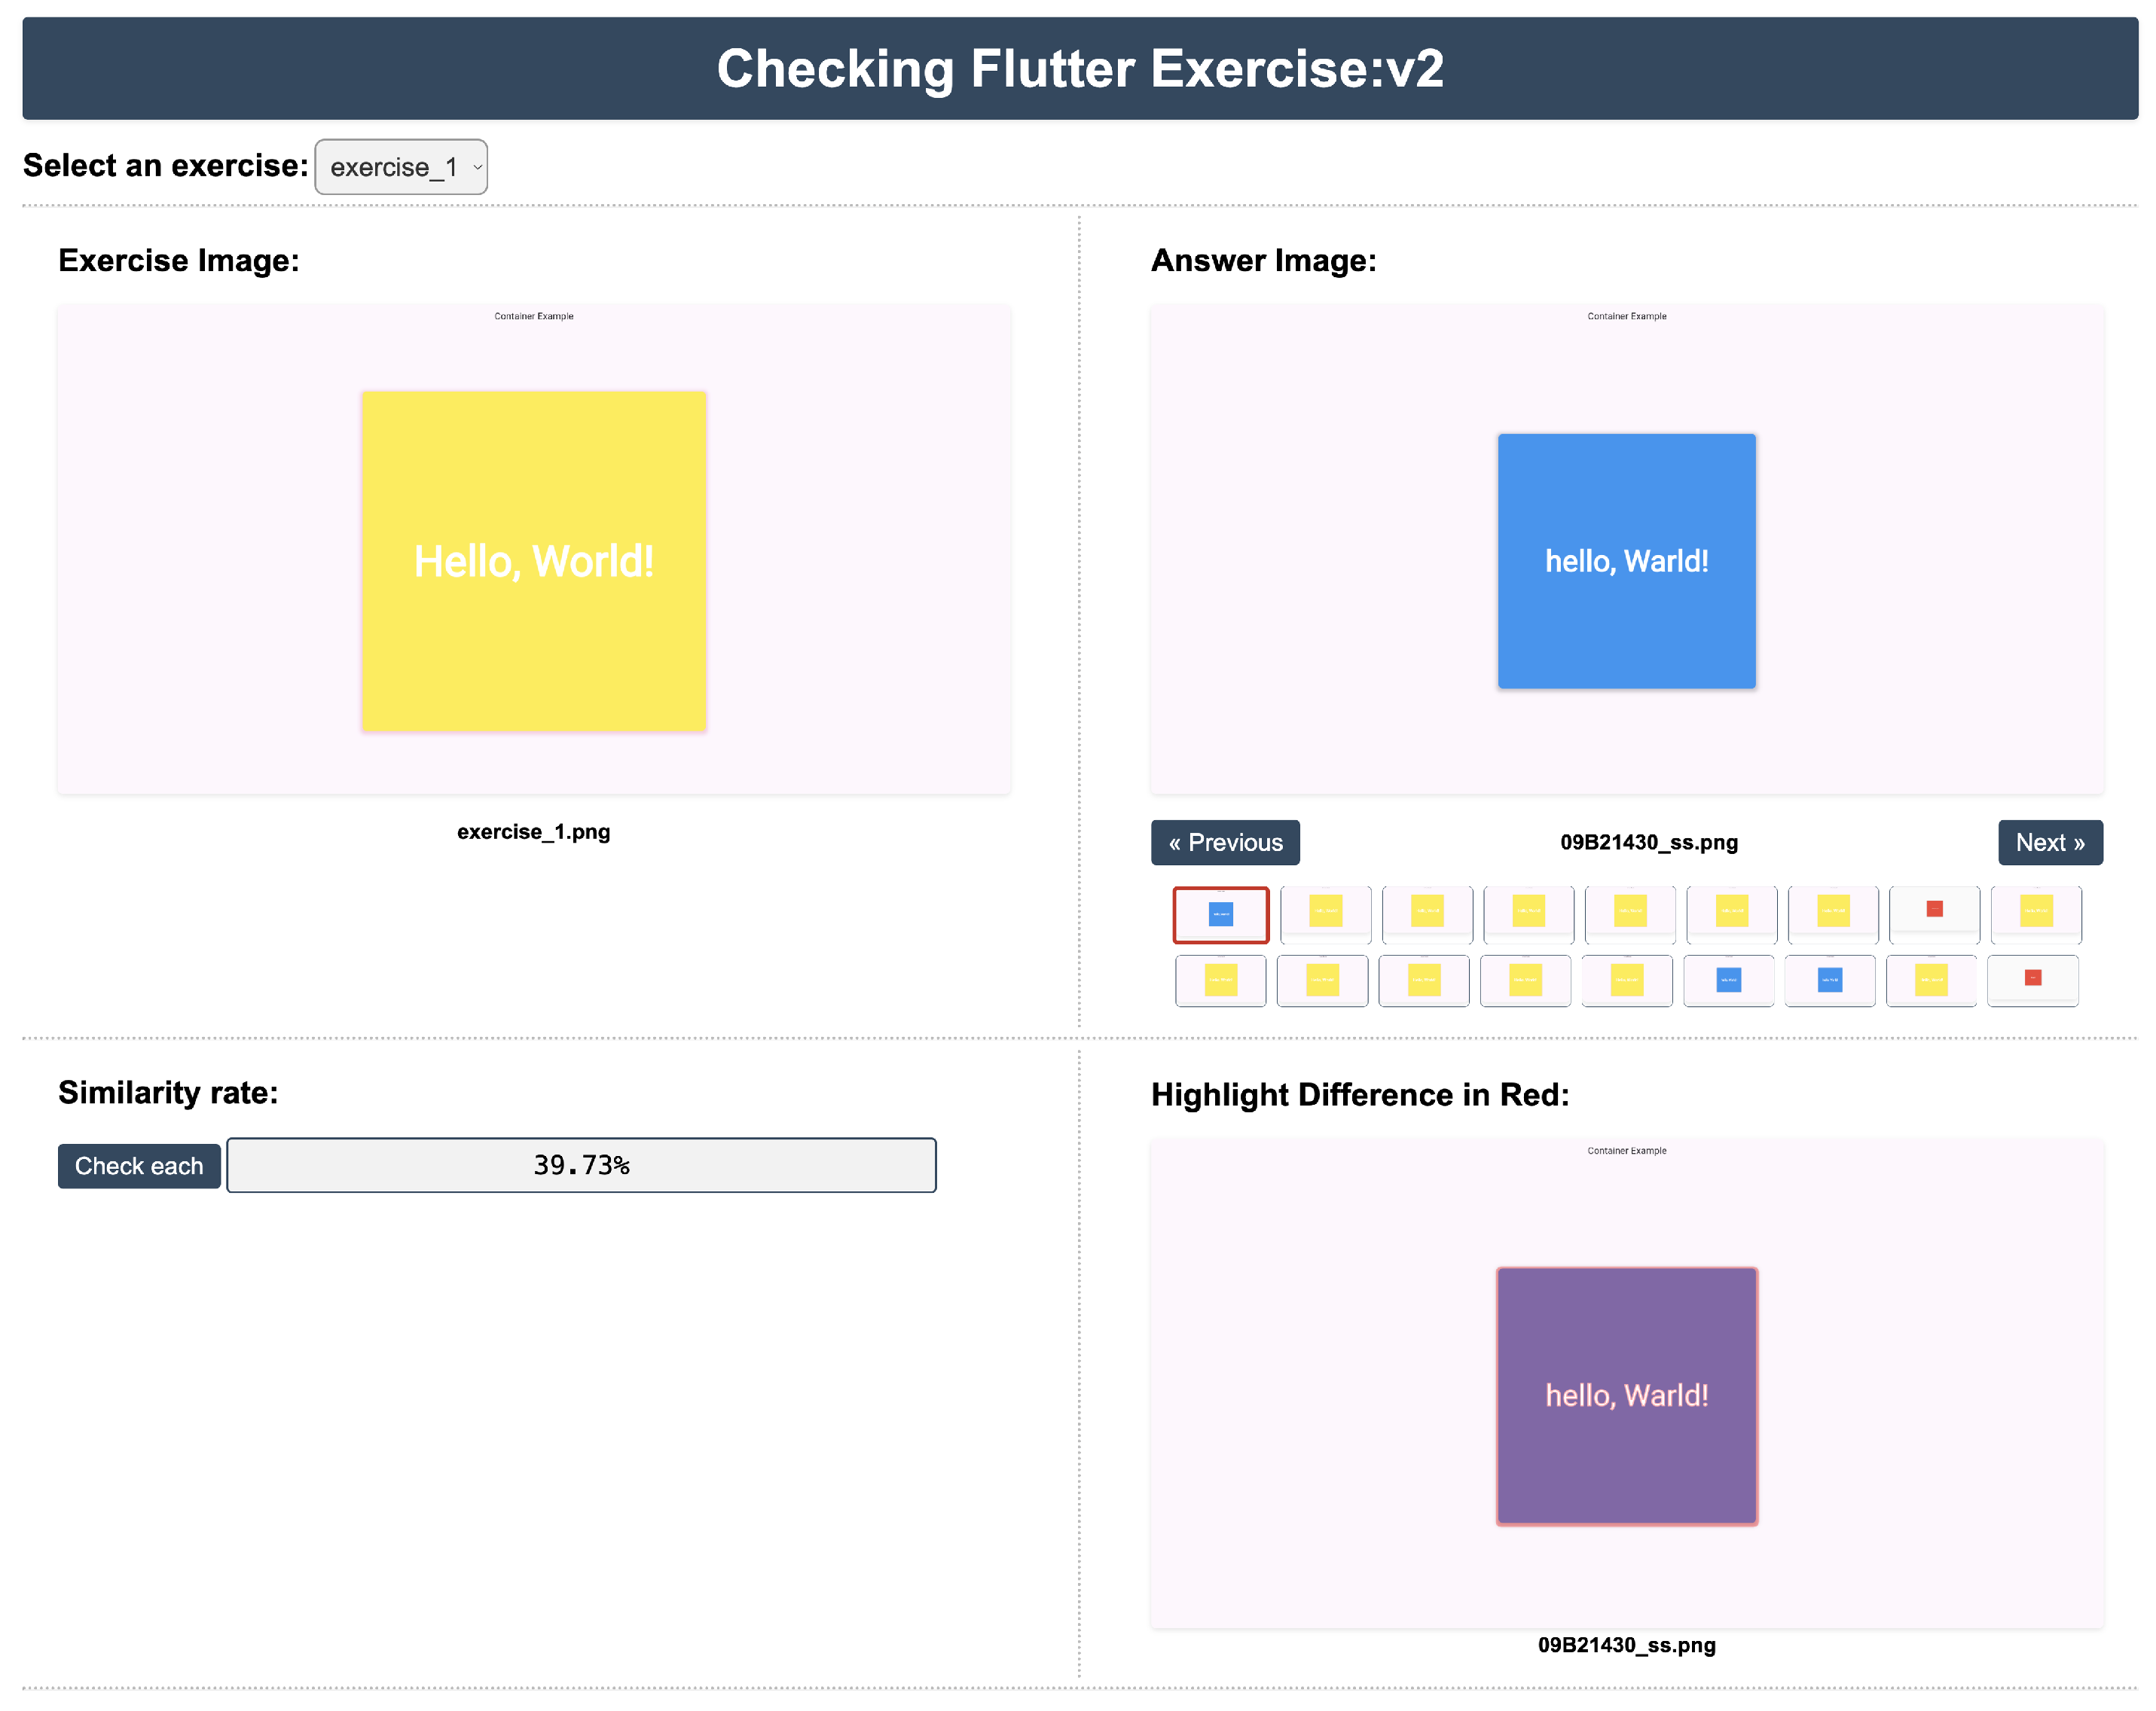Choose the right blue thumbnail in bottom row
This screenshot has width=2156, height=1711.
1830,981
